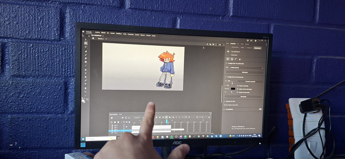This screenshot has width=345, height=159.
Task: Select the Line tool
Action: 86,65
